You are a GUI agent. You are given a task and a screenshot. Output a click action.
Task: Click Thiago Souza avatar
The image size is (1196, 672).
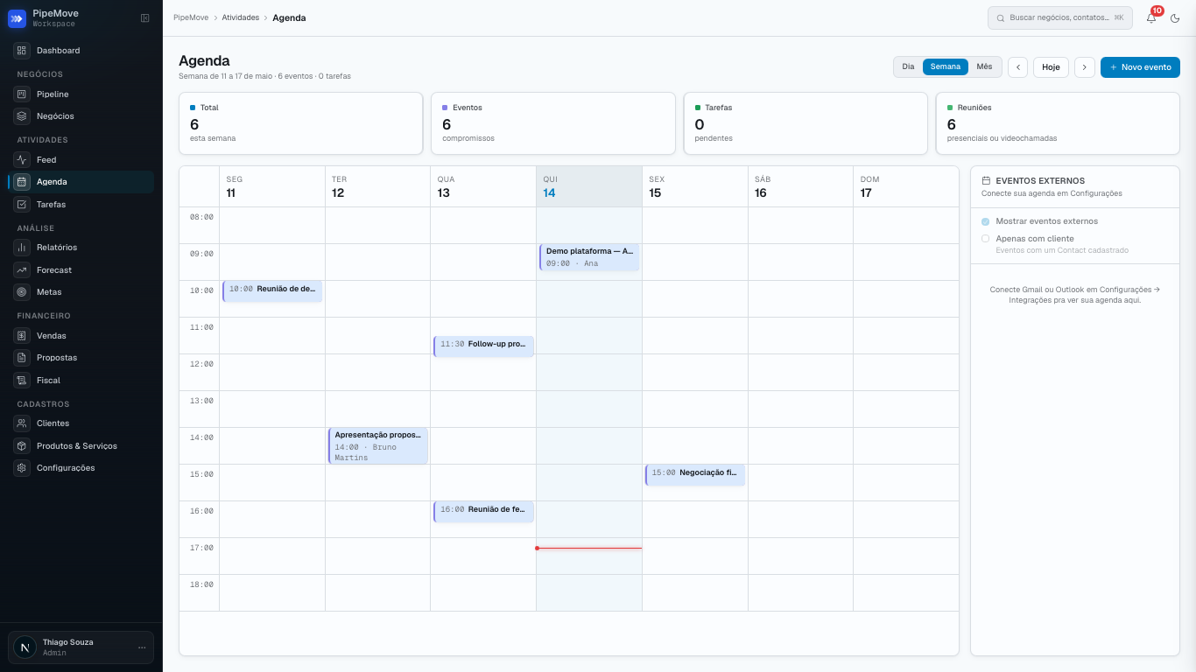25,647
